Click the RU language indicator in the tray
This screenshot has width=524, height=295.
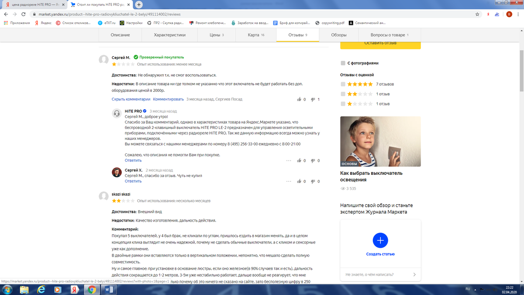(x=467, y=289)
